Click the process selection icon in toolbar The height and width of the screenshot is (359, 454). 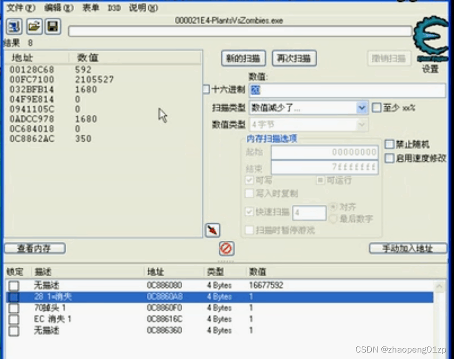point(13,27)
